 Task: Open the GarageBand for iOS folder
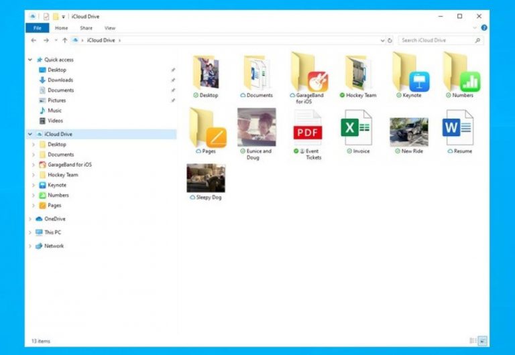pos(308,72)
